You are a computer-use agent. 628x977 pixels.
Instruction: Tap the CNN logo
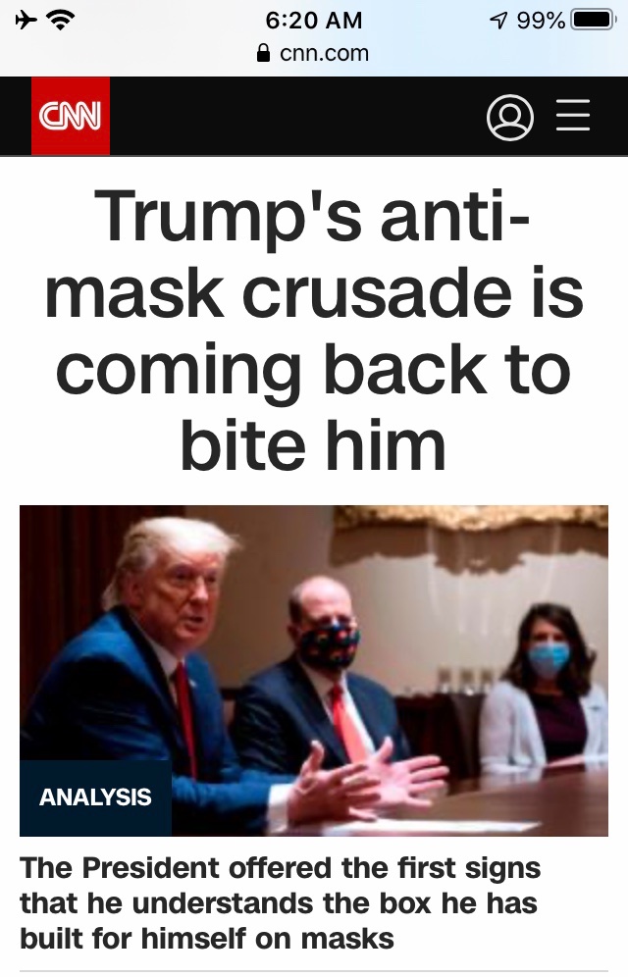[x=71, y=116]
